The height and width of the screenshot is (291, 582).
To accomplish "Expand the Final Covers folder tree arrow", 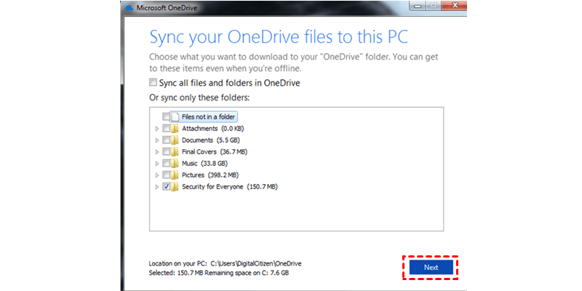I will click(x=157, y=152).
